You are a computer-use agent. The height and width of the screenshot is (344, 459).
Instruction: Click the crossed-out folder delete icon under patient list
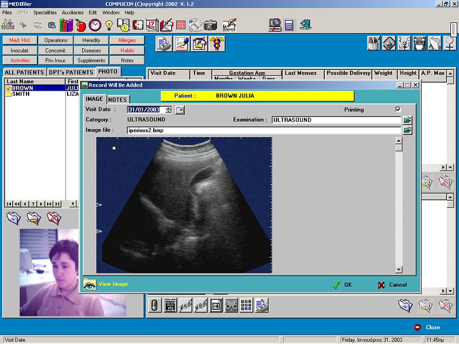pyautogui.click(x=54, y=218)
